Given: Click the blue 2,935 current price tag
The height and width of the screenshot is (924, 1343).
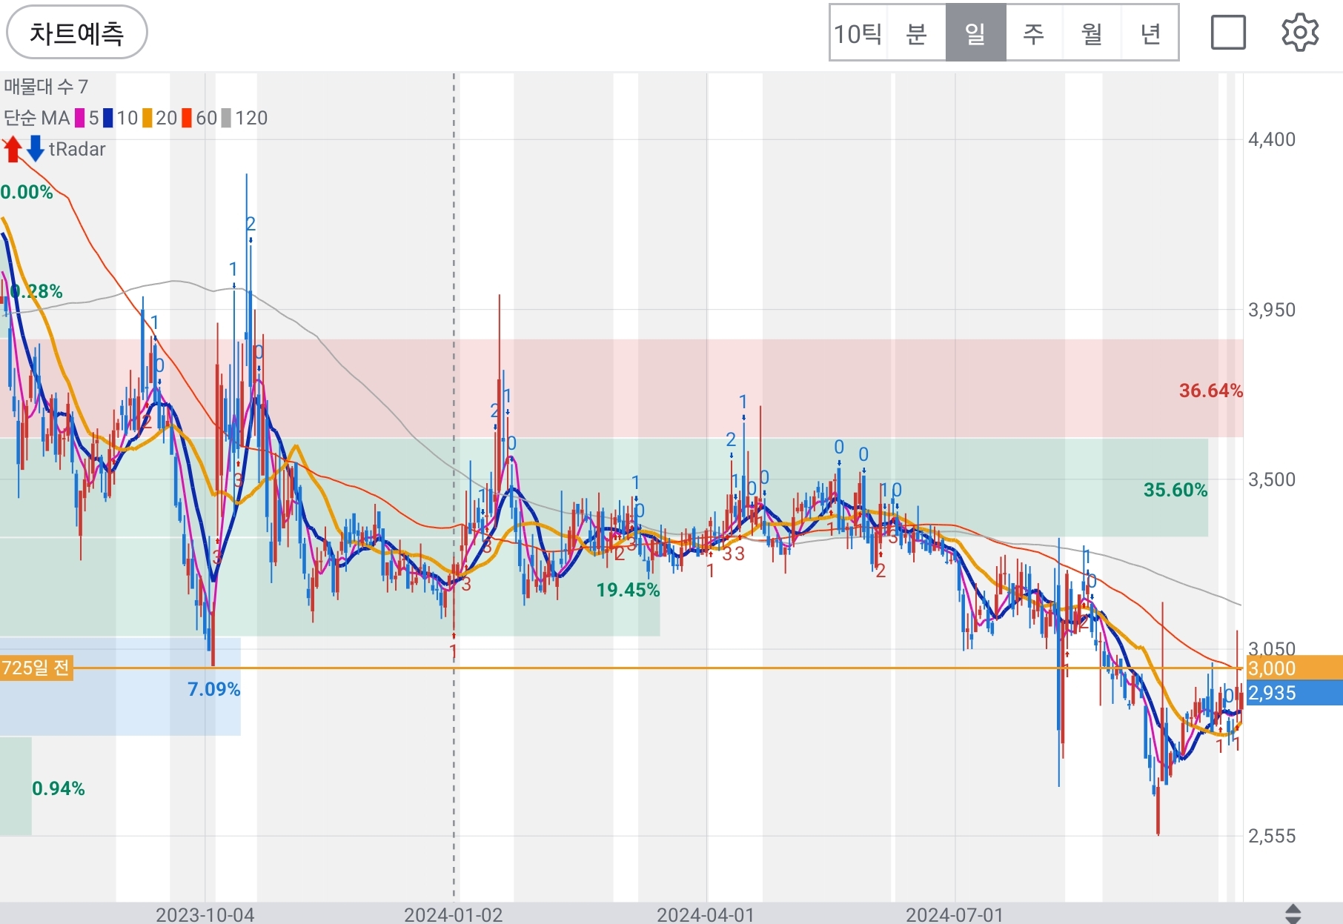Looking at the screenshot, I should coord(1294,693).
